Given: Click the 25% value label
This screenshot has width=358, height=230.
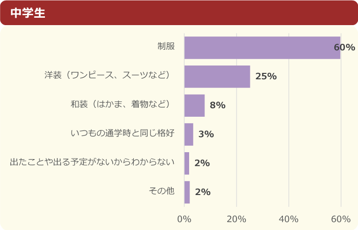Looking at the screenshot, I should (x=266, y=77).
